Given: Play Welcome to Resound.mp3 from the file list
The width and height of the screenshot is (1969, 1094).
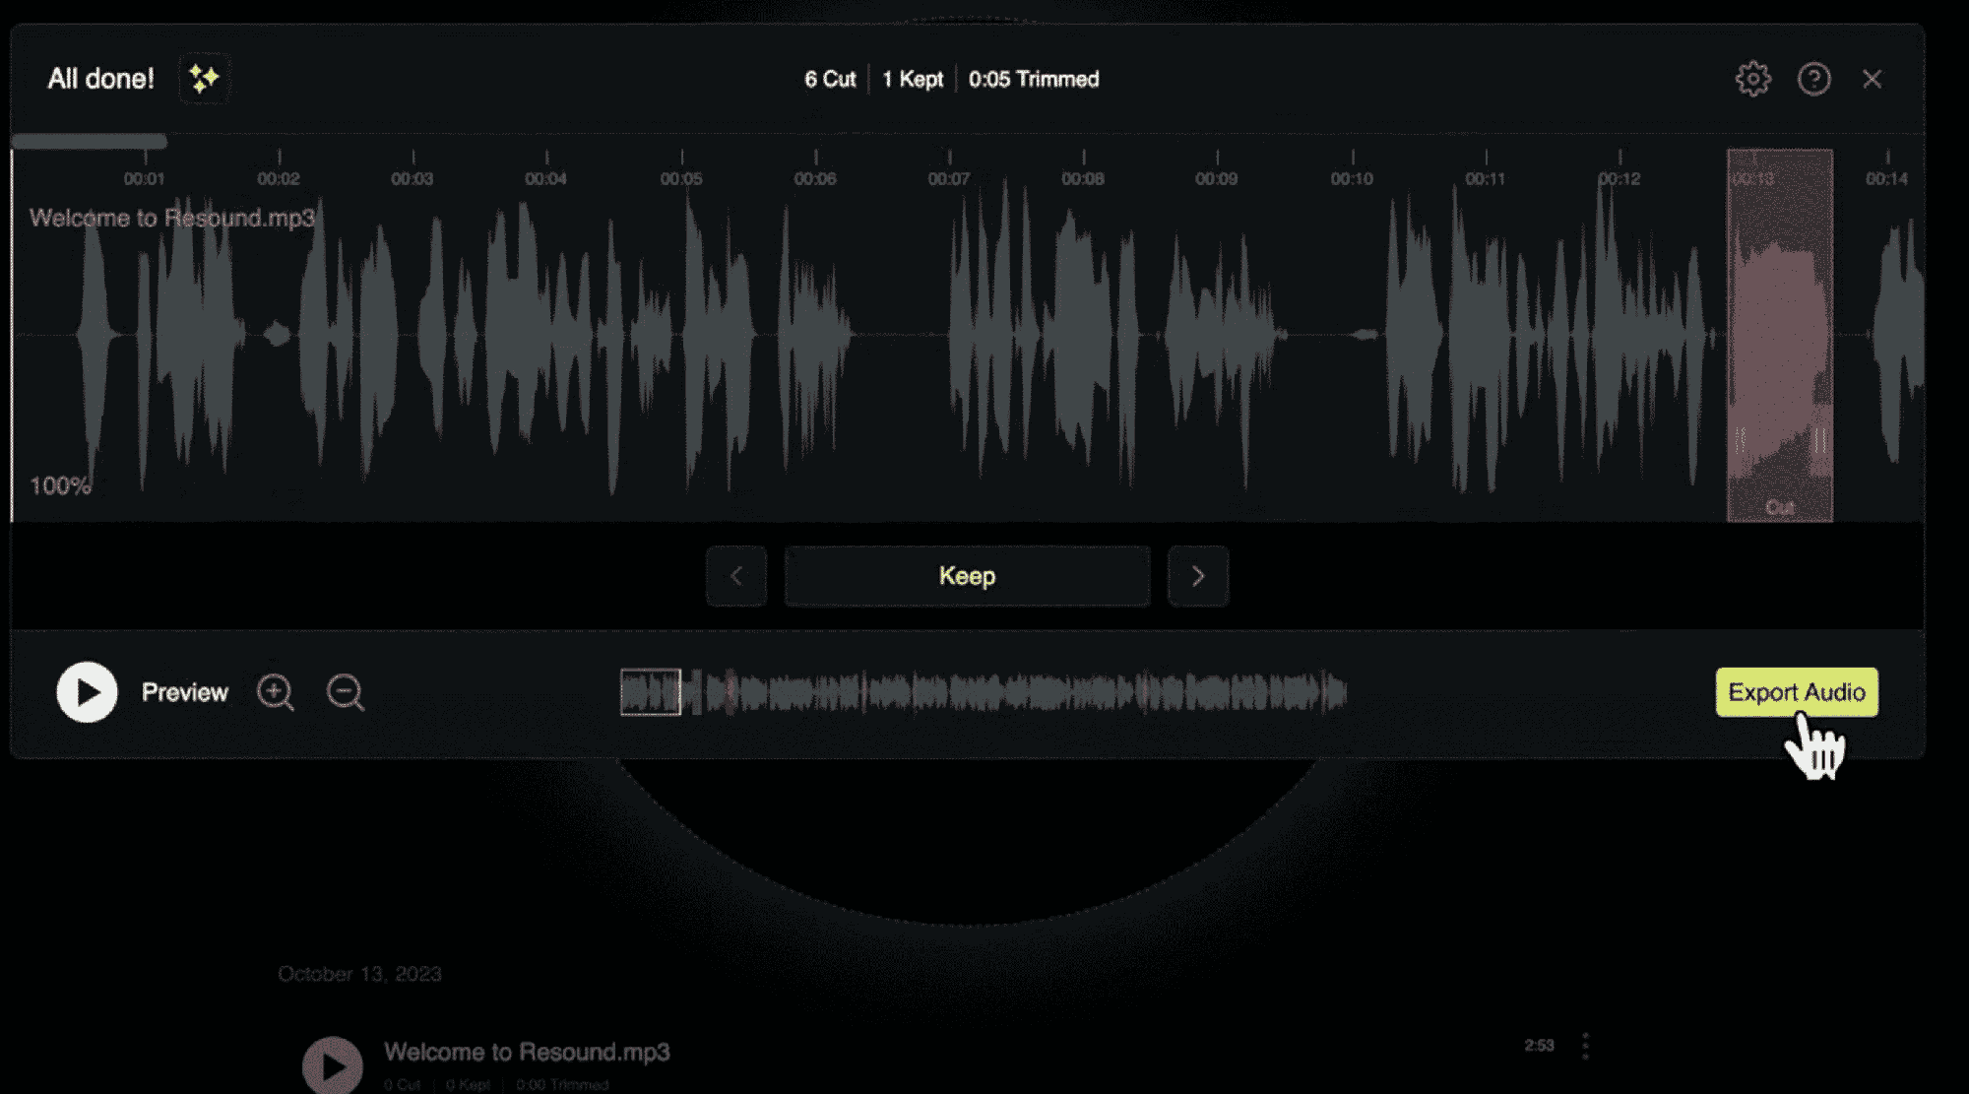Looking at the screenshot, I should coord(333,1065).
